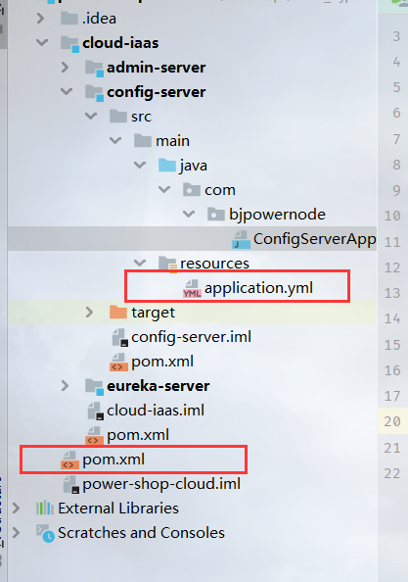Click line number 20 in the gutter
Viewport: 408px width, 582px height.
point(392,421)
